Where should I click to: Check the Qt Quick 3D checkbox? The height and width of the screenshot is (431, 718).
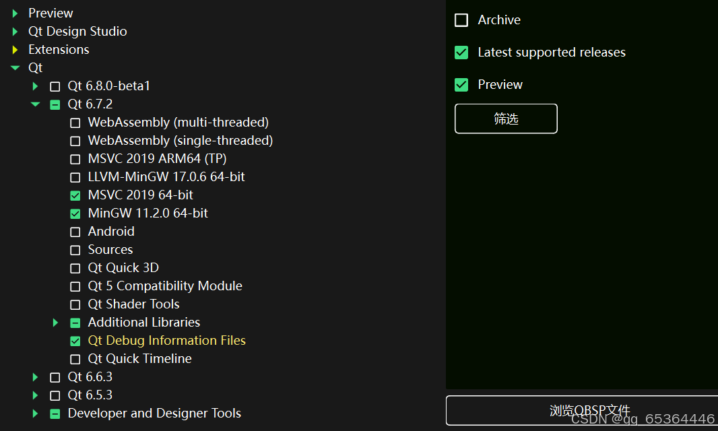coord(75,269)
